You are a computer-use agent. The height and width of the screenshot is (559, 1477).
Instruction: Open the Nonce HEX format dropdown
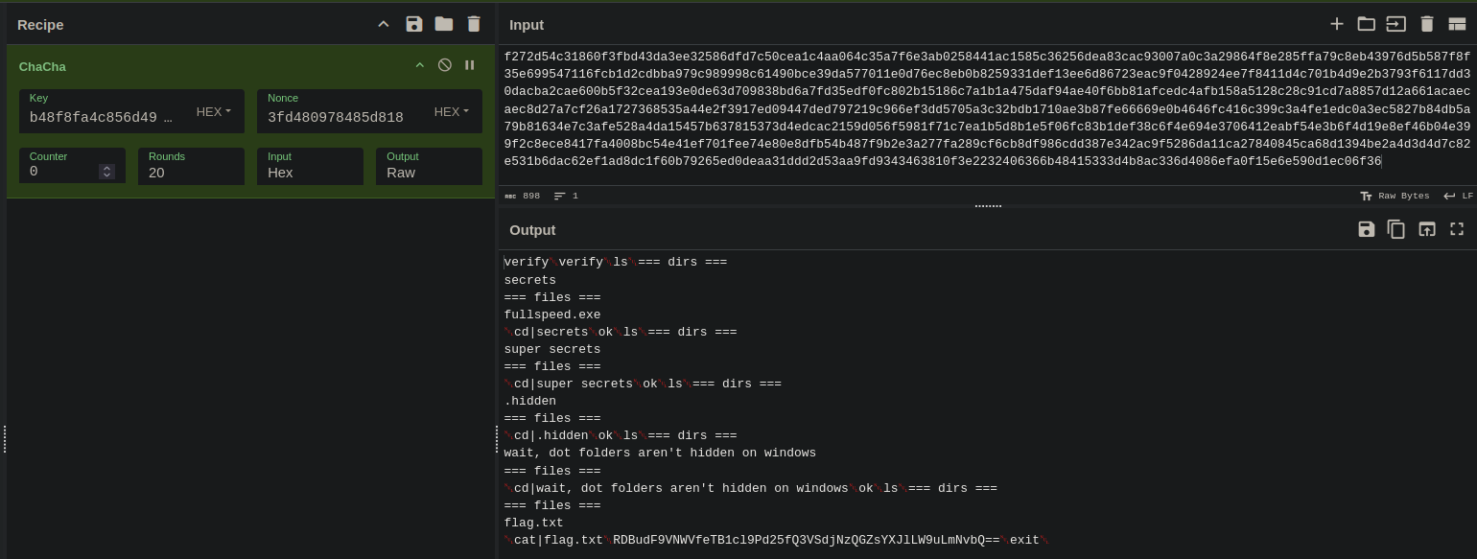(x=451, y=111)
